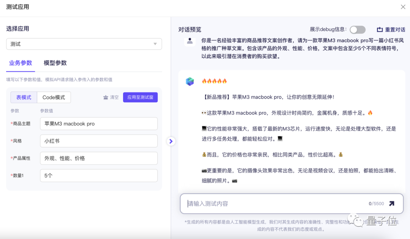Close the 测试应用 dialog
Screen dimensions: 410x239
(x=403, y=6)
